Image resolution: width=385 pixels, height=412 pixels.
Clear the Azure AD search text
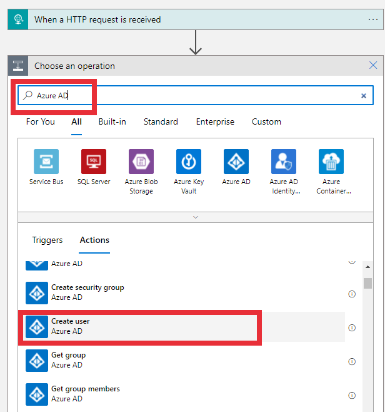pos(364,96)
